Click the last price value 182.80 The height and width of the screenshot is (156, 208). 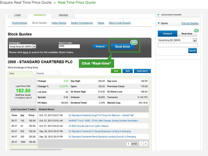click(23, 90)
